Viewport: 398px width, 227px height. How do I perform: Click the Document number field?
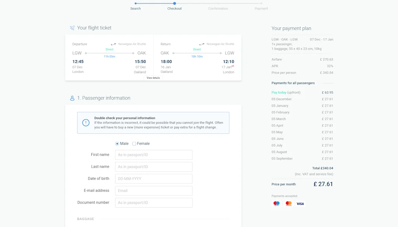pyautogui.click(x=154, y=203)
